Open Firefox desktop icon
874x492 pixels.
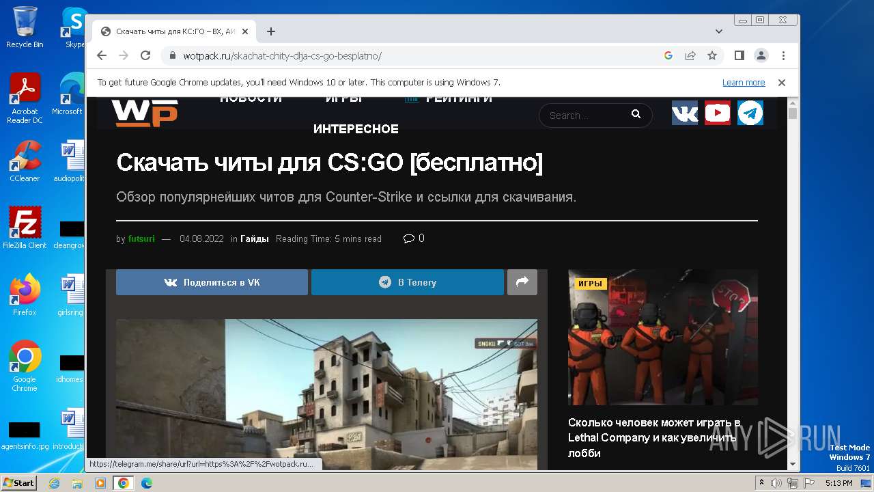click(x=25, y=295)
